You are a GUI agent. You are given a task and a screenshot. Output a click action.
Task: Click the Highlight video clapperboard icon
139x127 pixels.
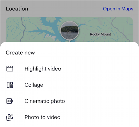click(x=10, y=69)
